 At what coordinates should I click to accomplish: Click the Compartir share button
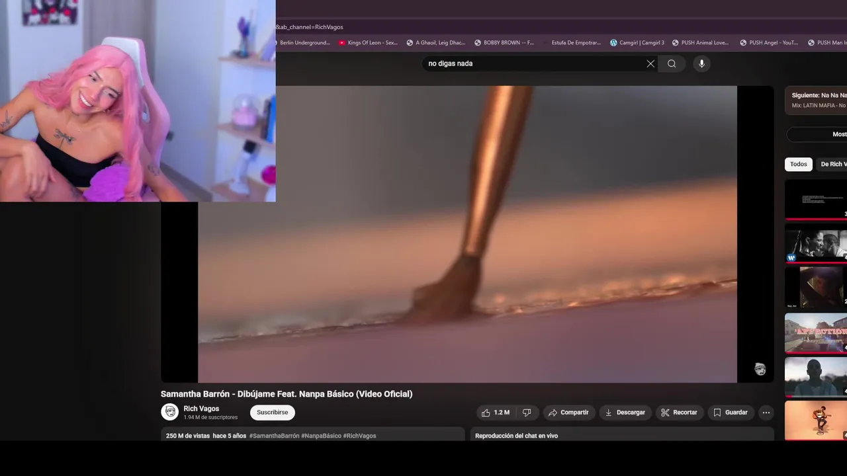coord(568,413)
